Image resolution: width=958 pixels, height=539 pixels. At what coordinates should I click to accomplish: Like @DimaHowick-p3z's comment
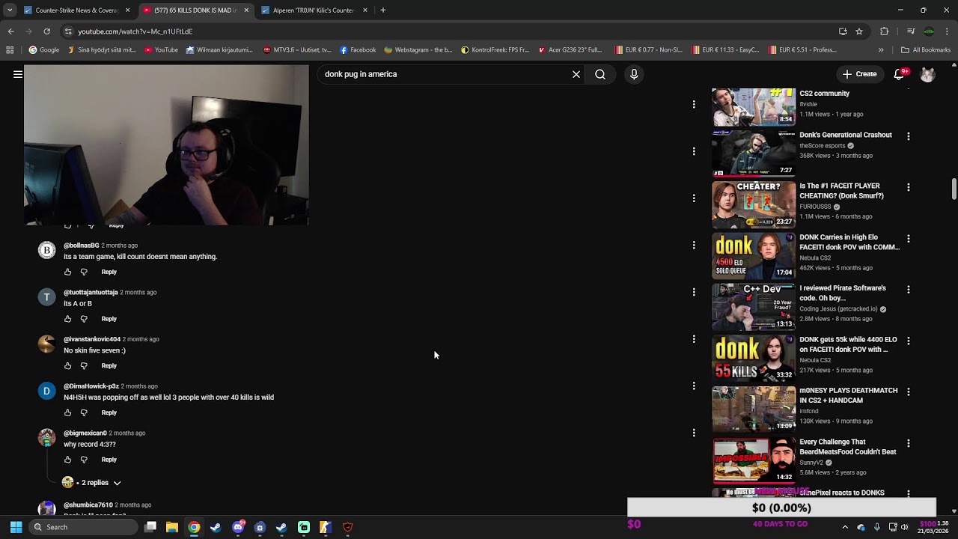click(67, 412)
